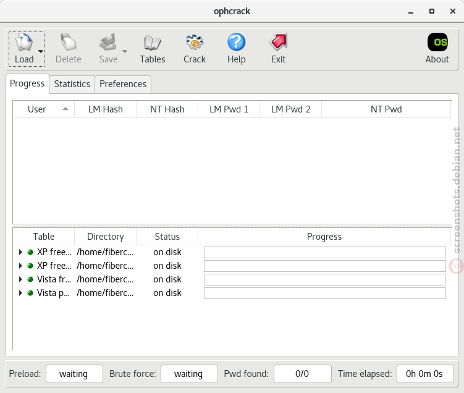The height and width of the screenshot is (393, 464).
Task: Click the Time elapsed 0h 0m 0s field
Action: pos(425,374)
